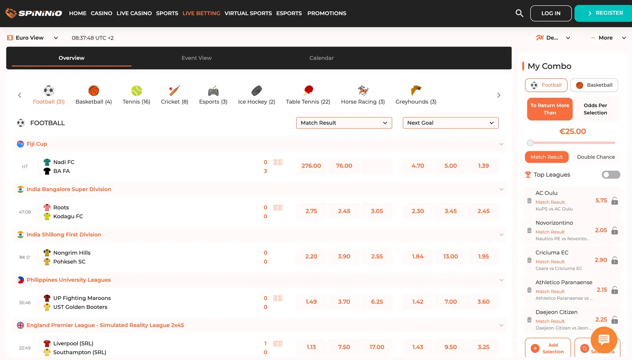Viewport: 632px width, 360px height.
Task: Click the Add Selection button
Action: [548, 348]
